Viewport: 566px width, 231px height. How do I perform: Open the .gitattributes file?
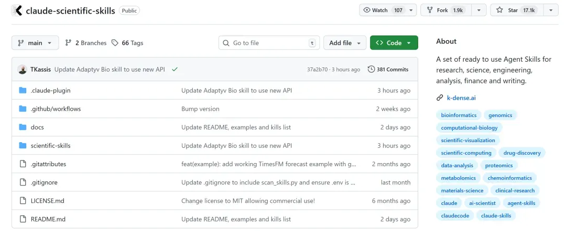[x=48, y=164]
